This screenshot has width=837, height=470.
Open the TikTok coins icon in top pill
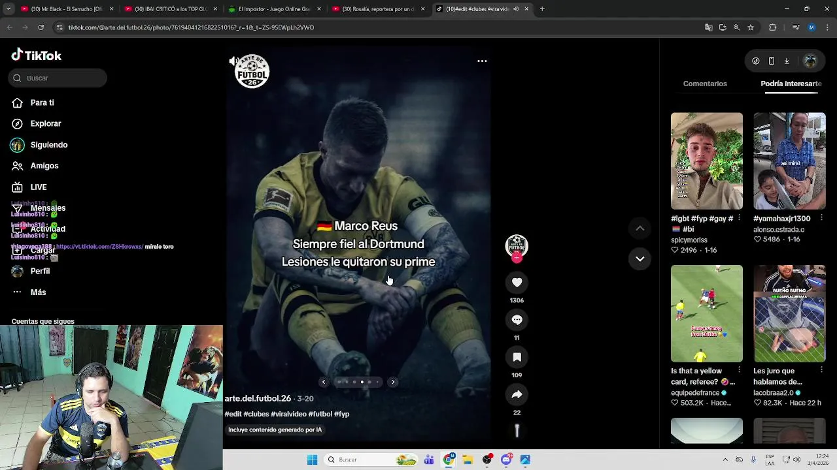756,61
